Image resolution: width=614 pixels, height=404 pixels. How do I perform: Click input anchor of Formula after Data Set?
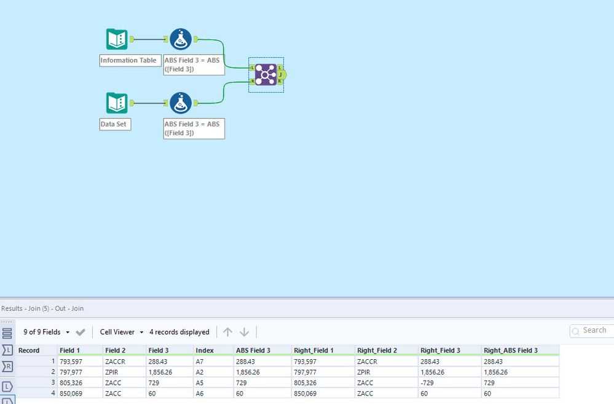tap(166, 103)
